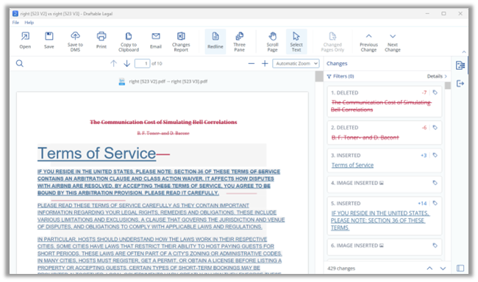Viewport: 478px width, 282px height.
Task: Go to previous page with up arrow
Action: (x=113, y=64)
